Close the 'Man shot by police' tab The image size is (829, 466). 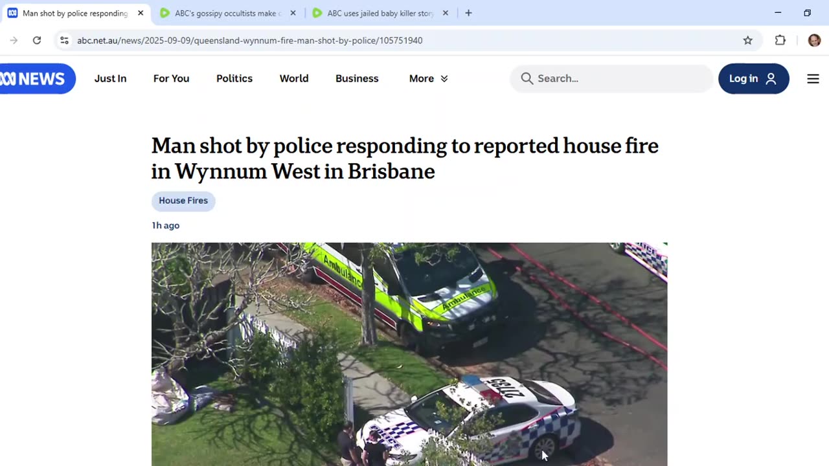(x=141, y=13)
